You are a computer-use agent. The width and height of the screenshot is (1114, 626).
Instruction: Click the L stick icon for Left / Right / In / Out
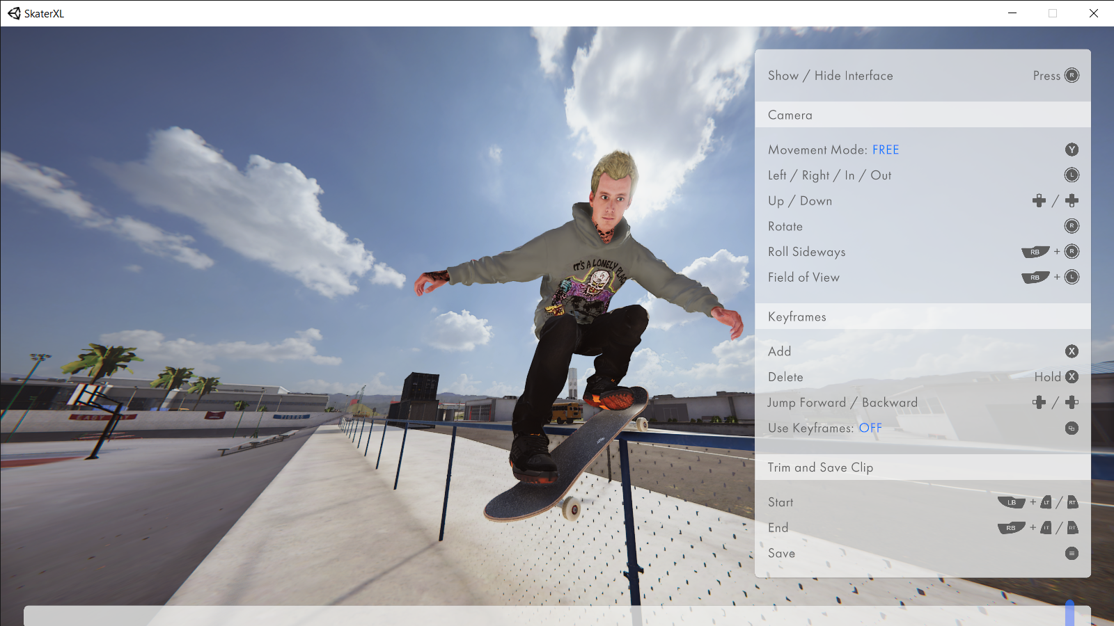pos(1072,175)
